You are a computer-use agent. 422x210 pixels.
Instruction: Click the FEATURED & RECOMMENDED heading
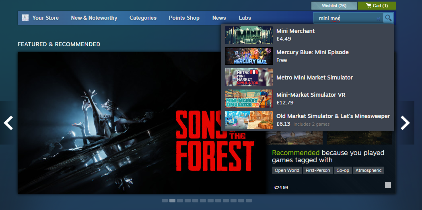(x=59, y=44)
